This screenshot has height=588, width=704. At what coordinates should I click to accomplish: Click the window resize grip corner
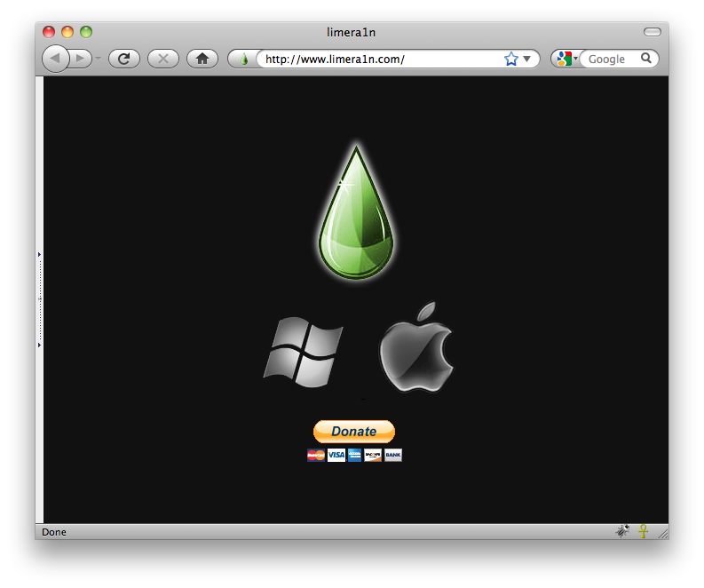663,533
